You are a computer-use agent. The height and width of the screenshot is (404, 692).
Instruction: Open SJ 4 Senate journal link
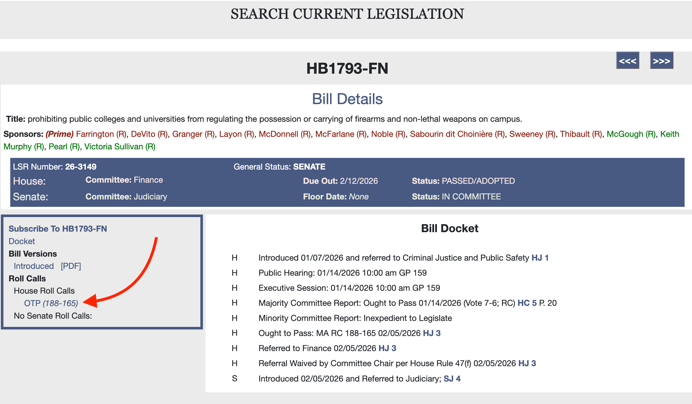[452, 379]
